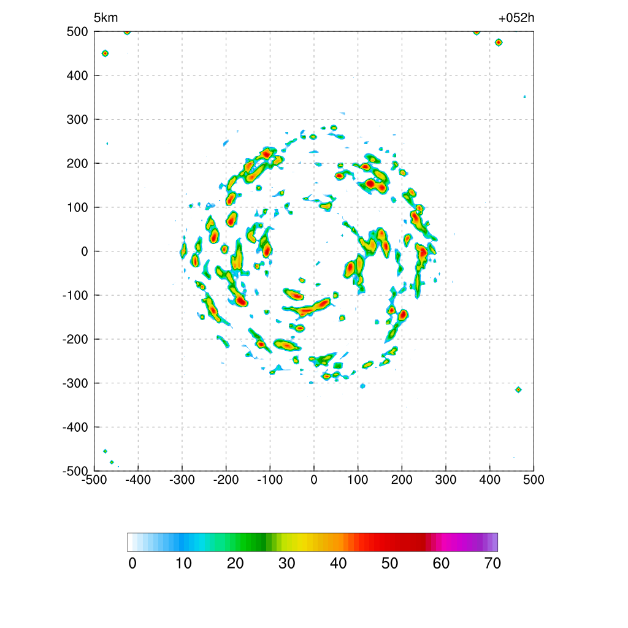628x628 pixels.
Task: Click colorbar label "0"
Action: click(132, 564)
